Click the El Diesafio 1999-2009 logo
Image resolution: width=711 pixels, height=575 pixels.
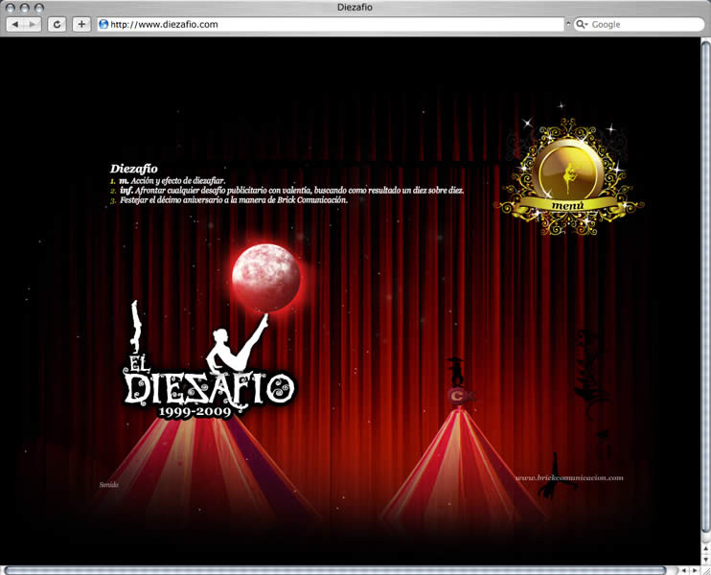pos(209,388)
